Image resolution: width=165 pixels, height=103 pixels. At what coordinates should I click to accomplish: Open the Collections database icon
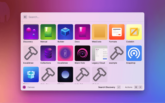click(48, 53)
